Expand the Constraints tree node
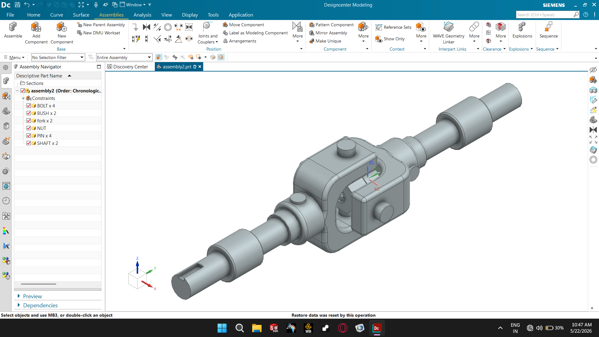The image size is (599, 337). coord(23,98)
